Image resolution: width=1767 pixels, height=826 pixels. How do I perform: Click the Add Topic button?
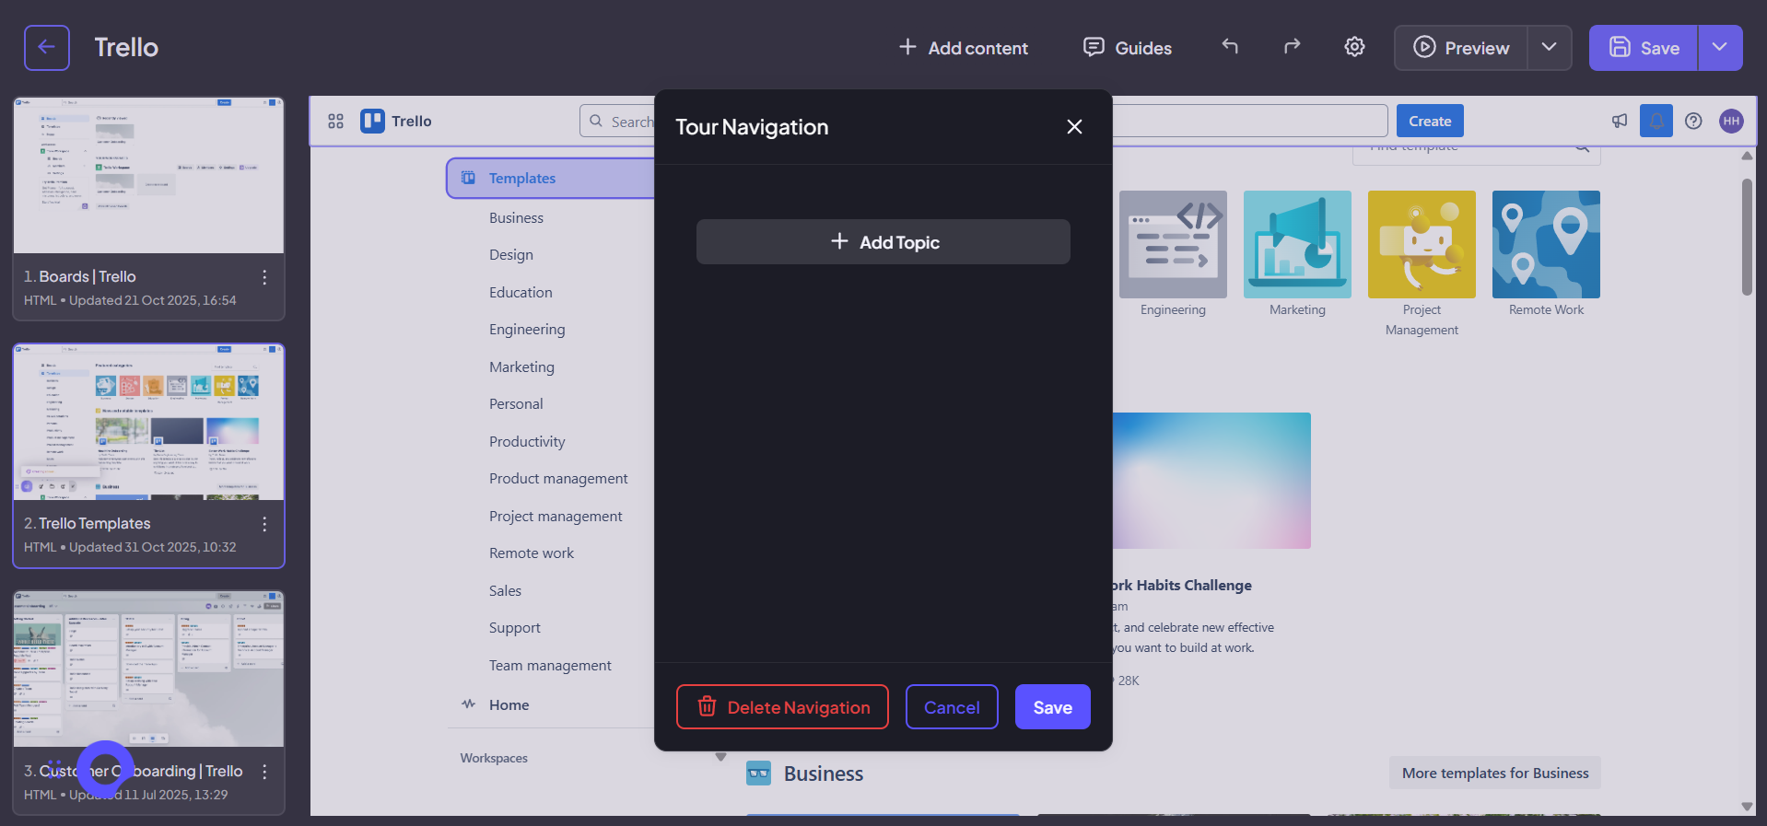pyautogui.click(x=883, y=242)
